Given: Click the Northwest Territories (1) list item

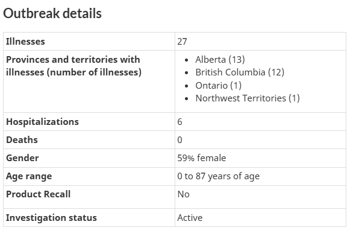Looking at the screenshot, I should (x=248, y=98).
